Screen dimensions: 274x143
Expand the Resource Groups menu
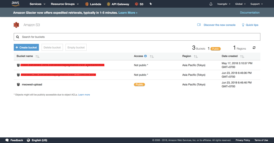point(65,4)
